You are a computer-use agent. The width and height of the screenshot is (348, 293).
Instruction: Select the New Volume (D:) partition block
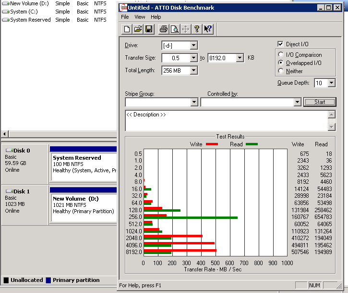click(x=84, y=205)
